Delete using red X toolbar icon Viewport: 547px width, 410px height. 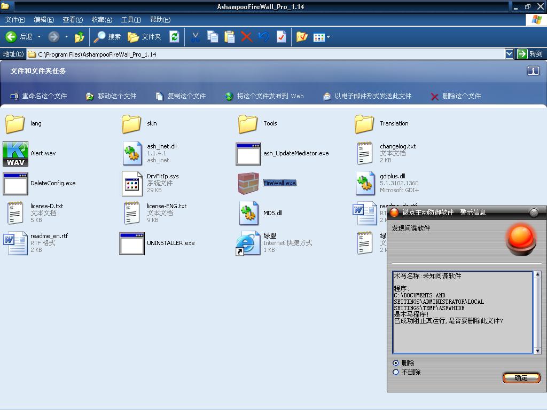coord(246,37)
